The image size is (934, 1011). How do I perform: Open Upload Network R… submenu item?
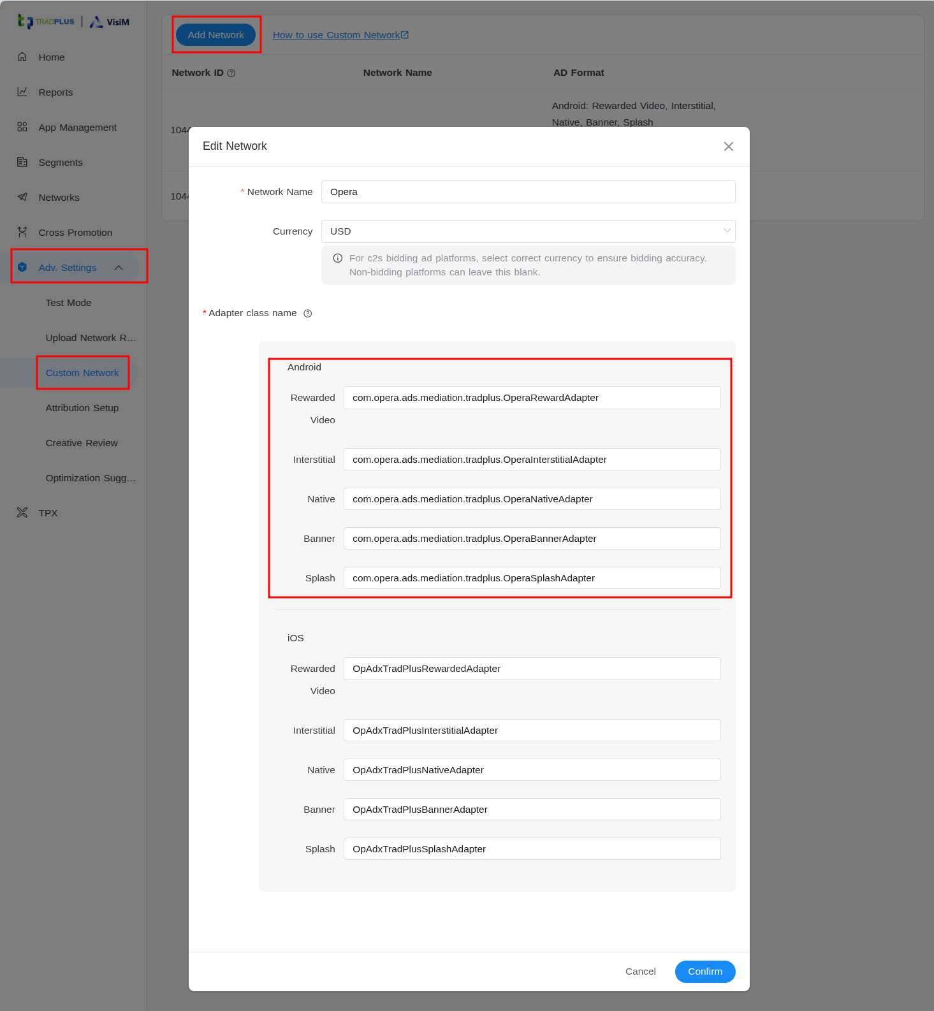[x=91, y=338]
